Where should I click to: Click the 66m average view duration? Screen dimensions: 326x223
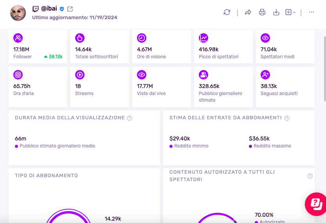(x=21, y=138)
